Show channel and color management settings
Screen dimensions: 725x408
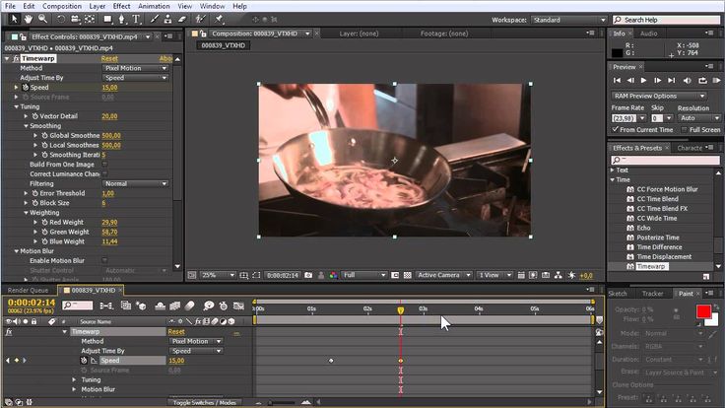[333, 275]
